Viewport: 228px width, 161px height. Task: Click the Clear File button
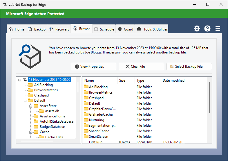point(141,67)
